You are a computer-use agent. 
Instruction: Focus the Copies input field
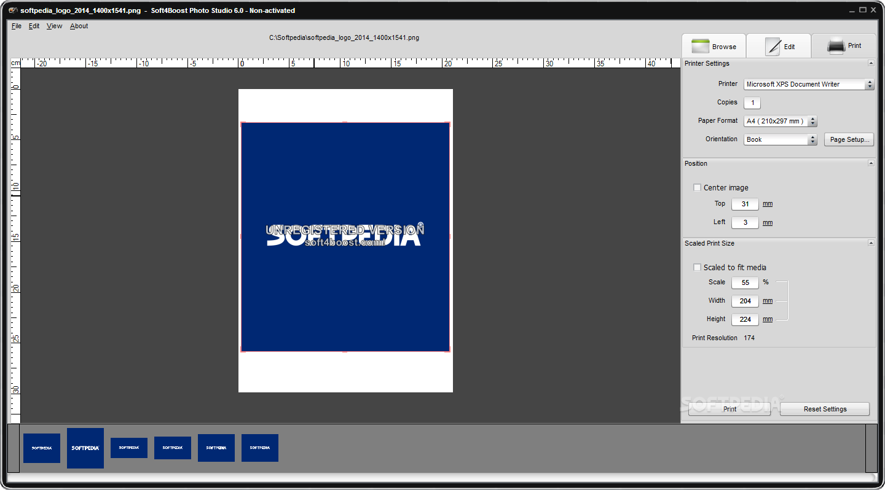(752, 103)
